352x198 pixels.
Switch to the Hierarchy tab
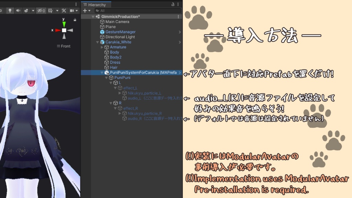tap(96, 4)
